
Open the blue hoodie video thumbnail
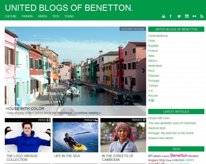(x=27, y=137)
